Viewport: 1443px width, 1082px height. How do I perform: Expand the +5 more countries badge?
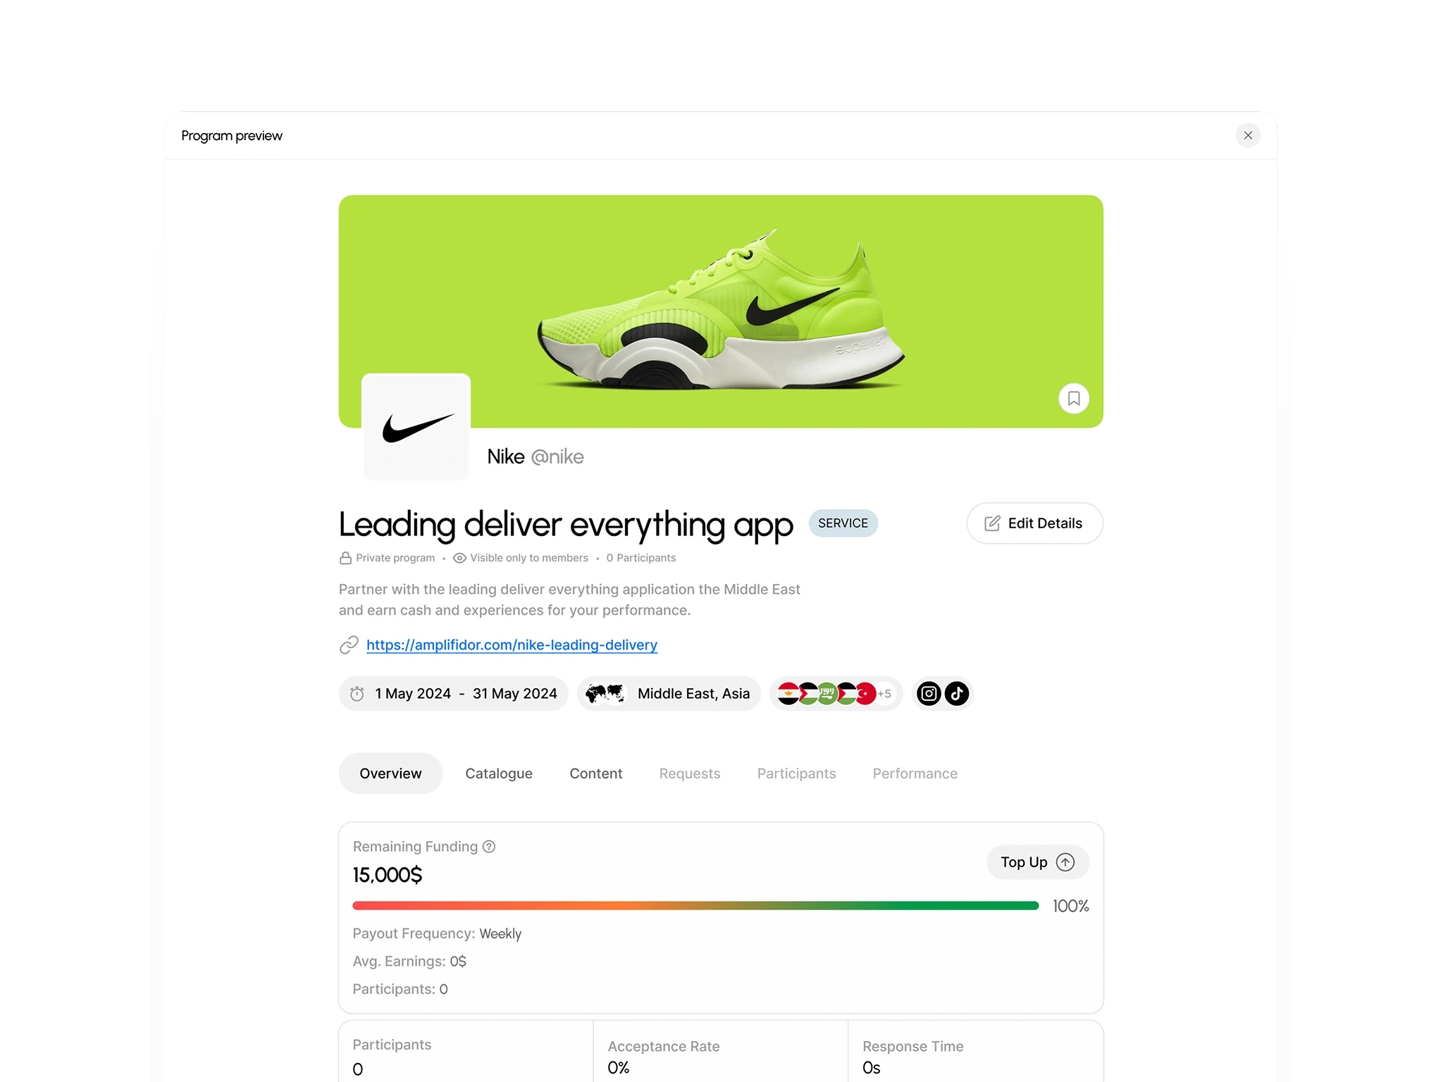[884, 694]
